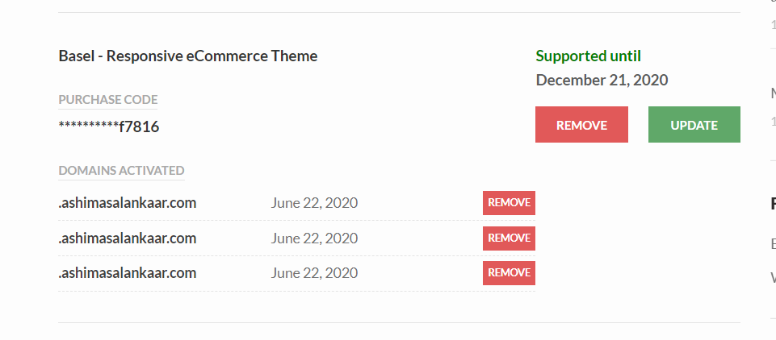Select the Basel - Responsive eCommerce Theme title

(x=188, y=56)
